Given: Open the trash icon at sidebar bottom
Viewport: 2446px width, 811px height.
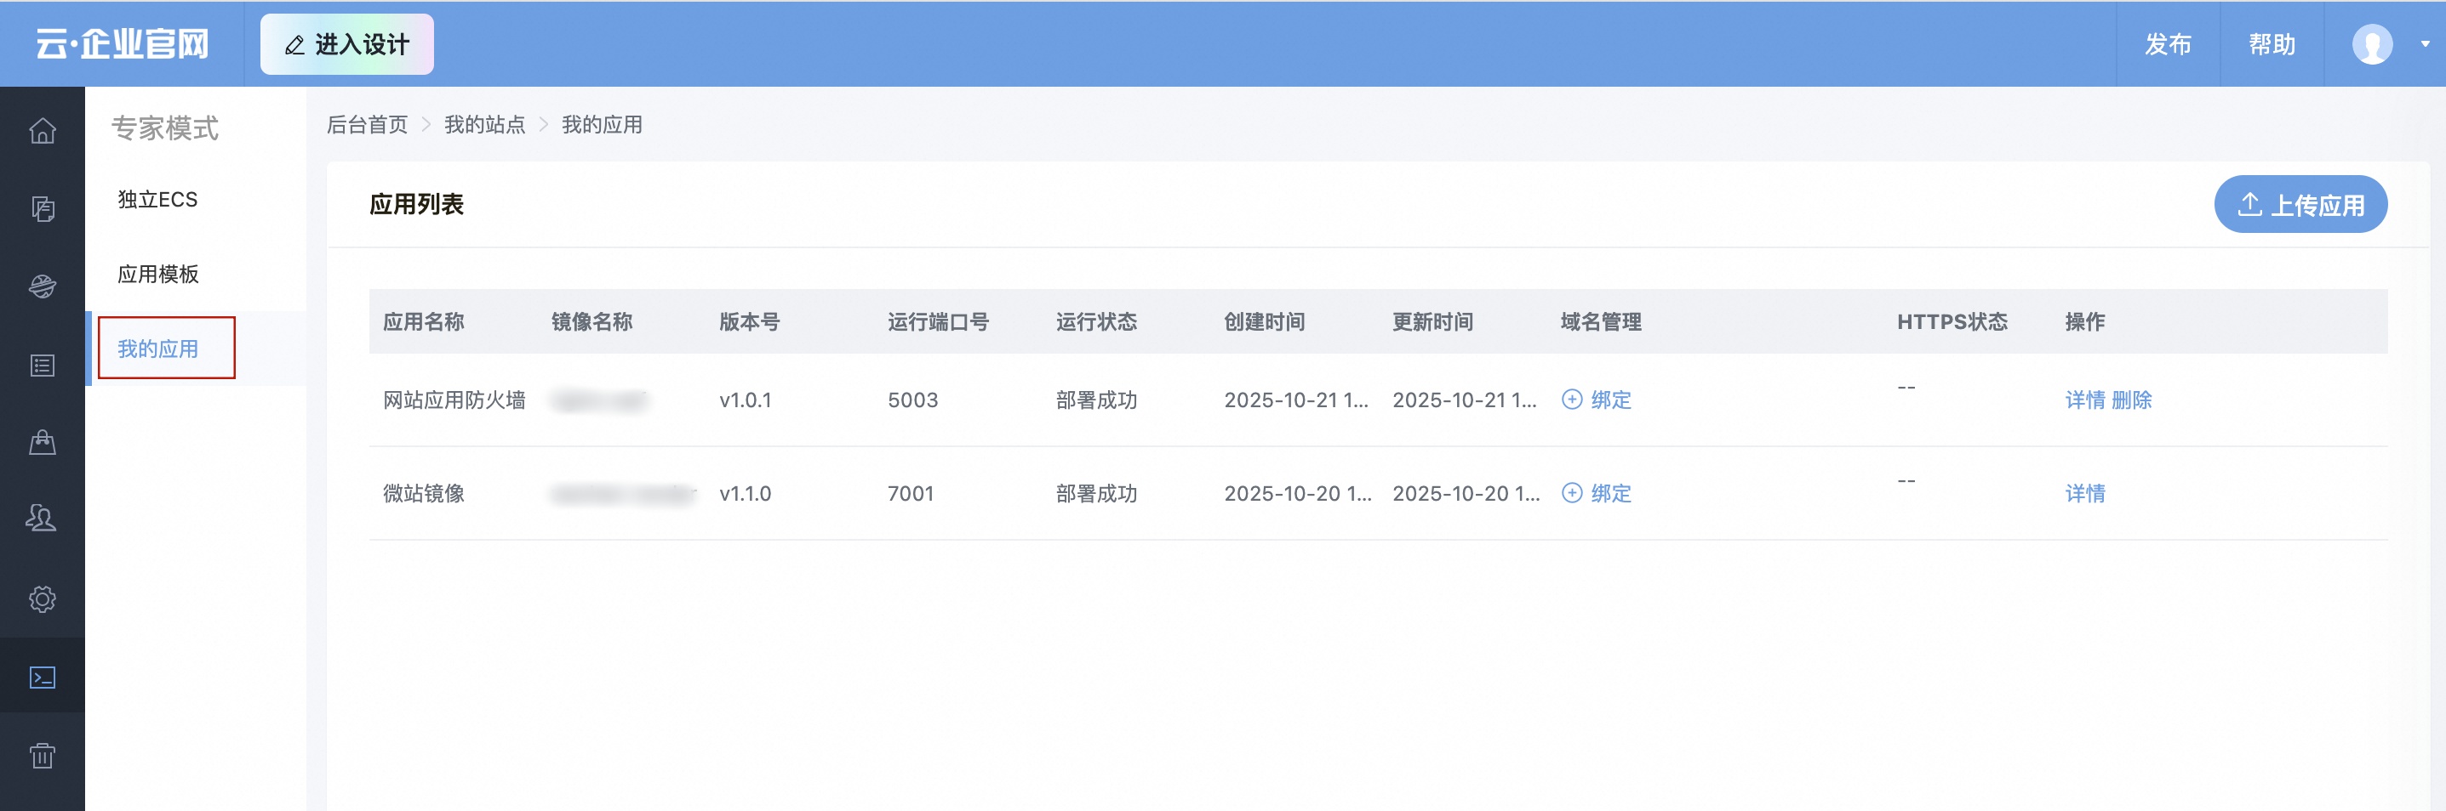Looking at the screenshot, I should (42, 756).
